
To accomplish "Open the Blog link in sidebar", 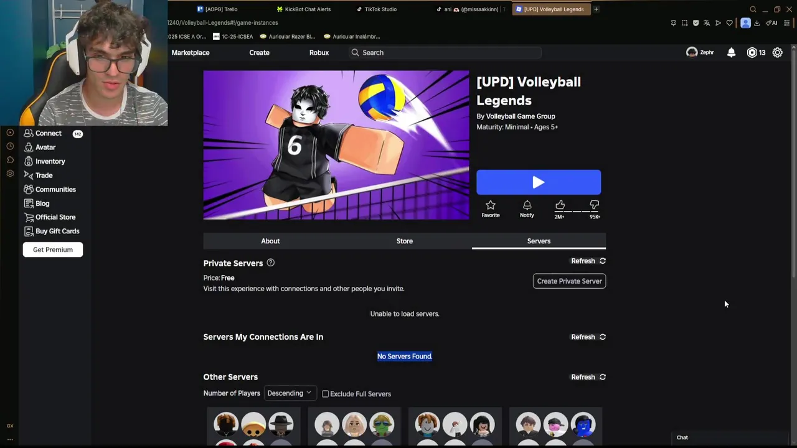I will [36, 203].
